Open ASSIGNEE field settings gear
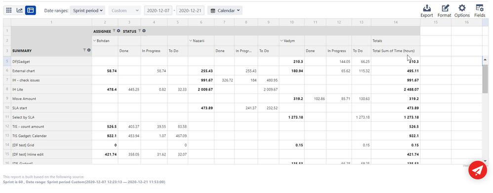This screenshot has width=493, height=193. click(119, 31)
